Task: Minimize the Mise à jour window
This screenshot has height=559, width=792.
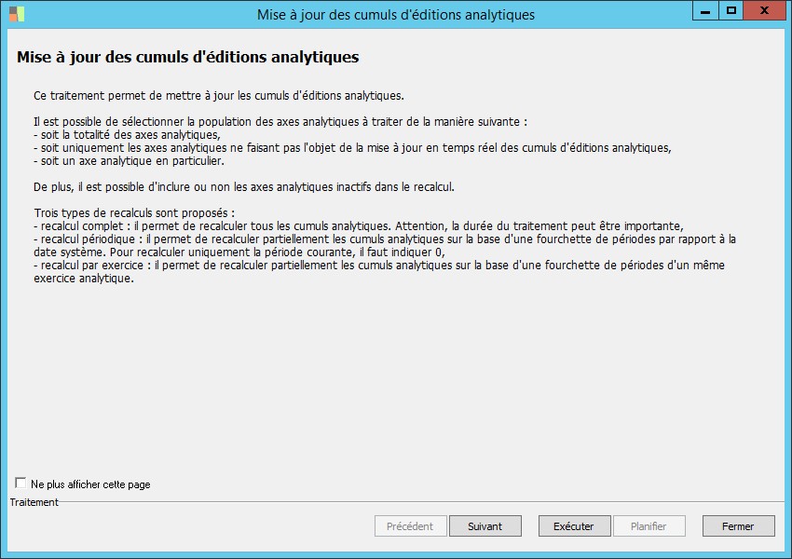Action: (705, 11)
